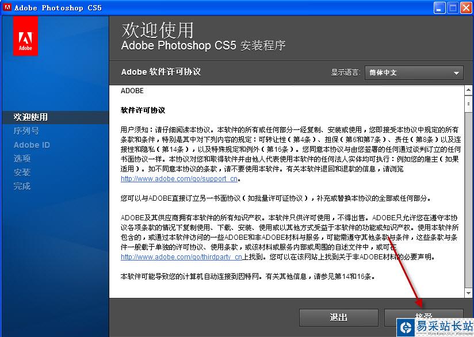Click the 显示语言 label
This screenshot has height=337, width=474.
pos(346,72)
